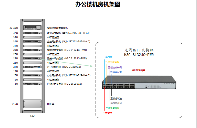Click the label 收费网交换机 (华为 S5720S-28P-LI-AC)
The image size is (197, 128).
click(x=69, y=33)
